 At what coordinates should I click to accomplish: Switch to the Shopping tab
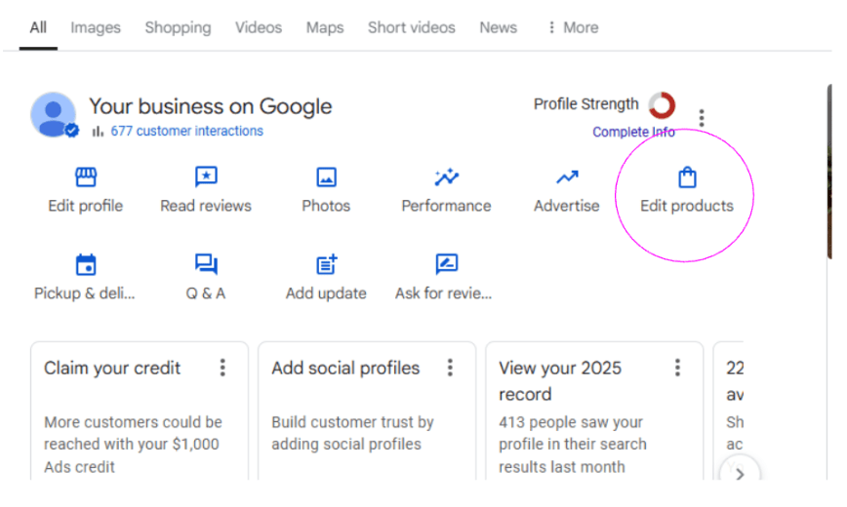click(x=178, y=27)
